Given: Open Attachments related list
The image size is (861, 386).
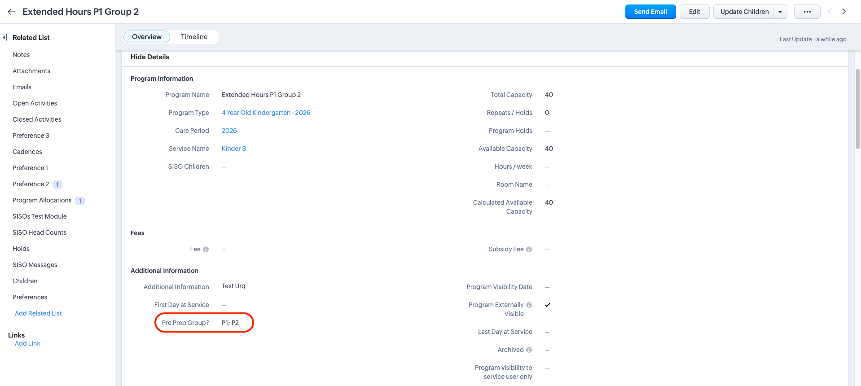Looking at the screenshot, I should click(x=31, y=71).
